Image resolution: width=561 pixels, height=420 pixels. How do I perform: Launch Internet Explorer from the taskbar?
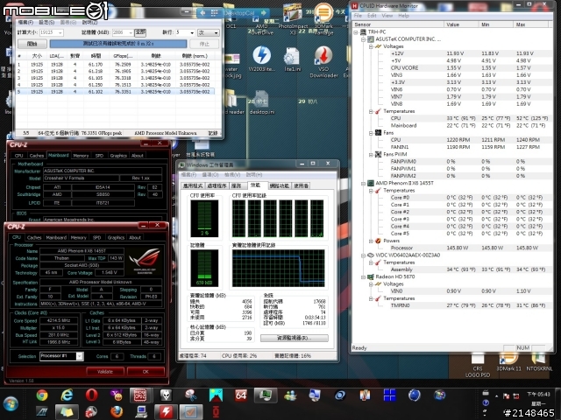67,395
